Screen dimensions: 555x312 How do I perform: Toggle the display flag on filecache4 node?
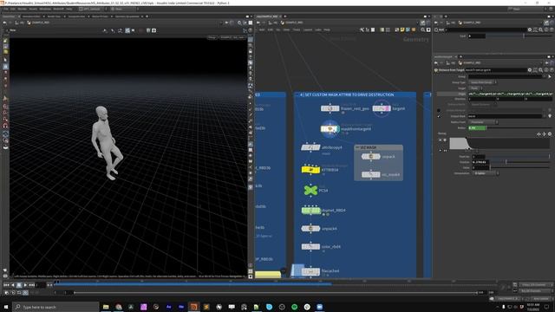tap(318, 271)
